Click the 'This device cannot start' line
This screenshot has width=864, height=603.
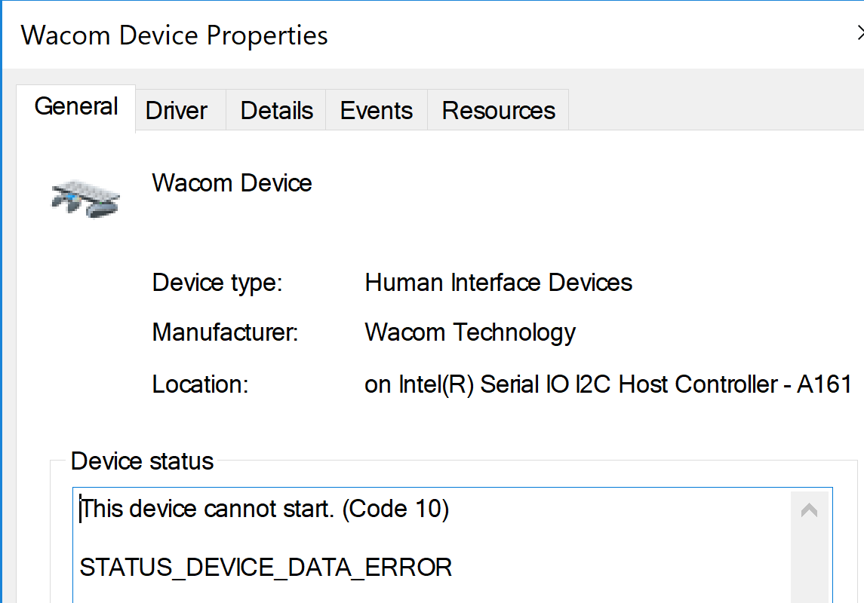264,510
